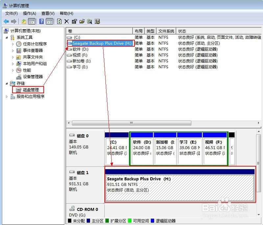Collapse the 存储 tree node
The height and width of the screenshot is (225, 263).
[7, 83]
